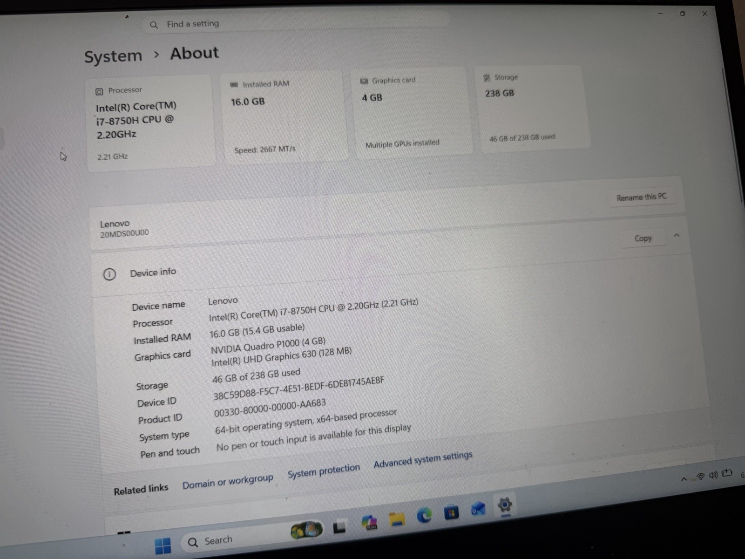Screen dimensions: 745x559
Task: Click the Pen and touch label
Action: tap(170, 452)
